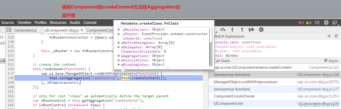Enable or disable the Async checkbox
This screenshot has width=341, height=109.
pos(325,60)
